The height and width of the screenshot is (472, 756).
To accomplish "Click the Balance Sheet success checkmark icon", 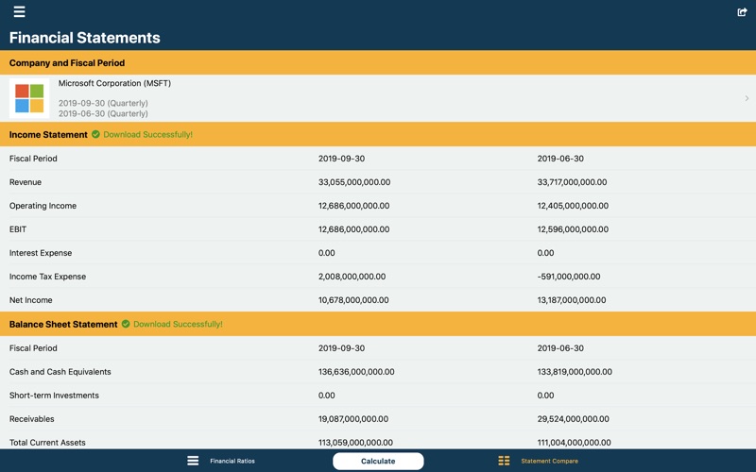I will [126, 324].
